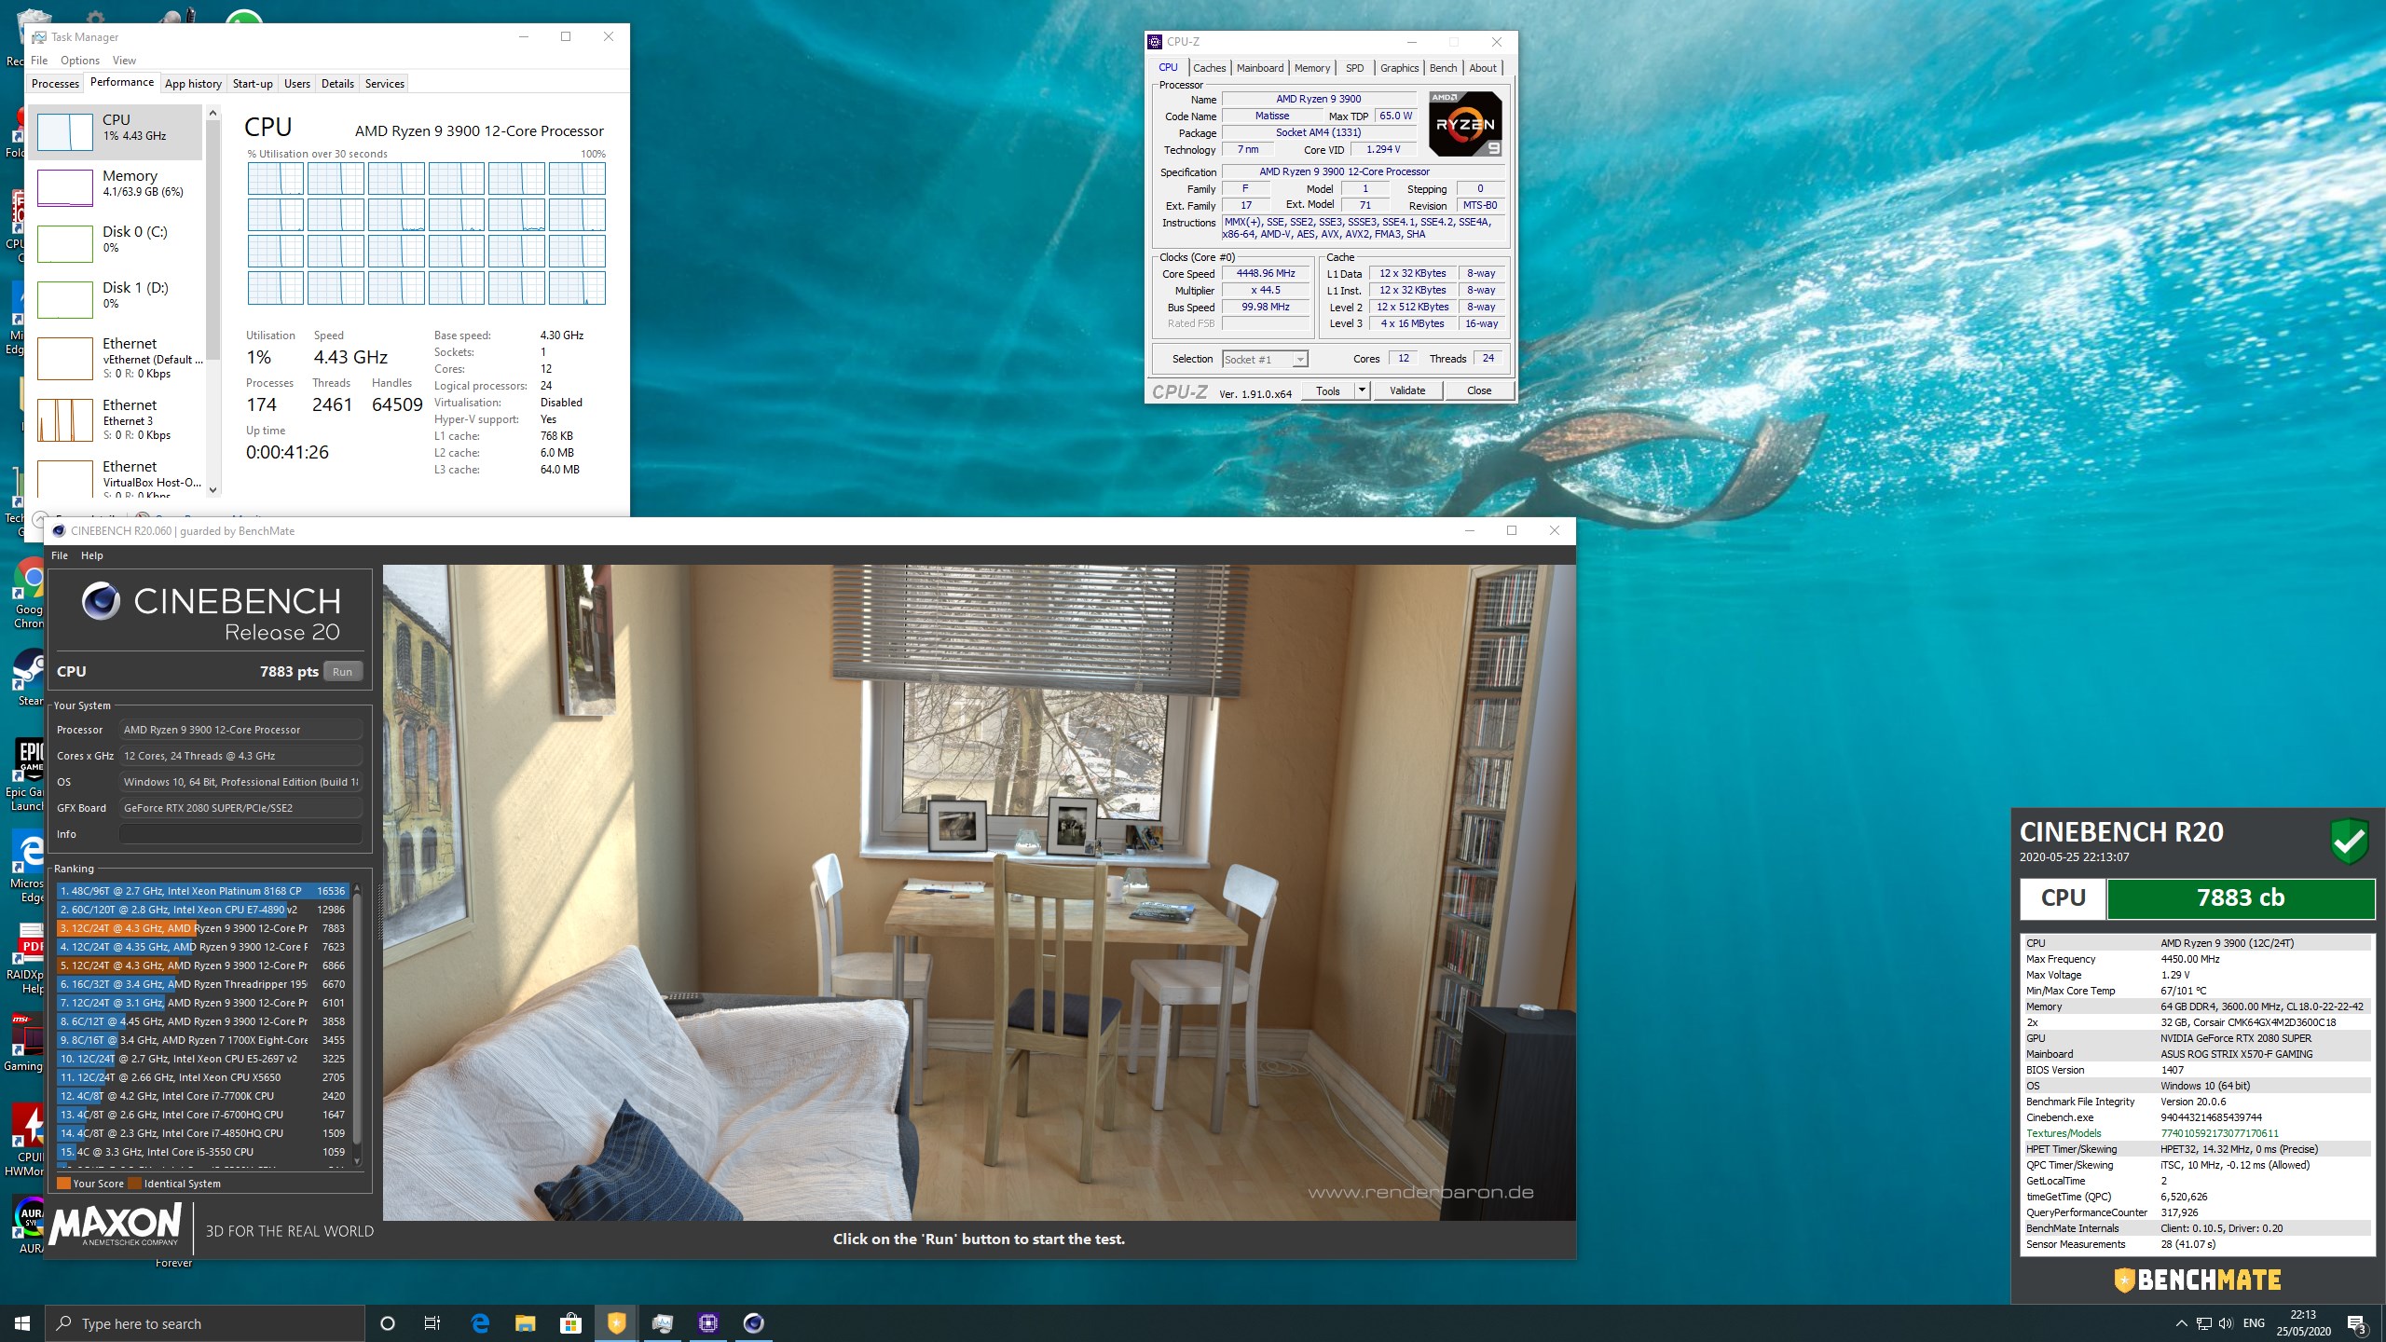Open Epic Games Launcher desktop icon
Viewport: 2386px width, 1342px height.
tap(29, 775)
